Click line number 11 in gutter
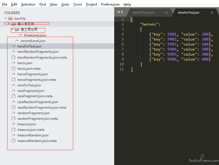The height and width of the screenshot is (165, 219). click(x=121, y=69)
